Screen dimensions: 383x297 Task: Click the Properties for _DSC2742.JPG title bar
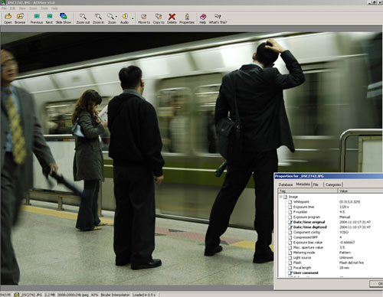coord(329,176)
